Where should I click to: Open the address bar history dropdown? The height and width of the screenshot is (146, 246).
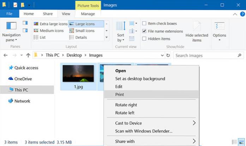(x=162, y=55)
